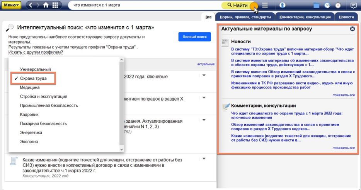Open the chat message icon in the toolbar

coord(353,5)
